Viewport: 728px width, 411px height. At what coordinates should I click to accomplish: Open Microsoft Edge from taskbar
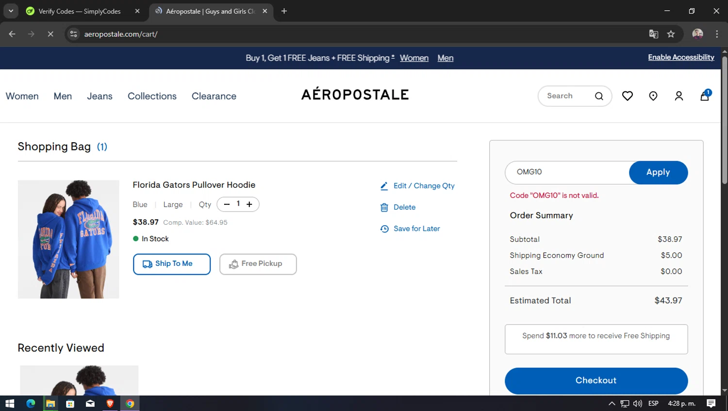pyautogui.click(x=31, y=403)
